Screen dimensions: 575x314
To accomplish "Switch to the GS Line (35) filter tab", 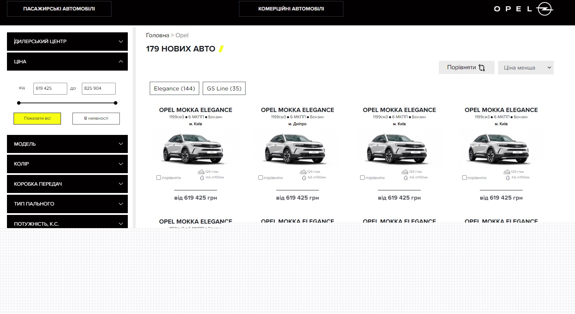I will point(224,88).
